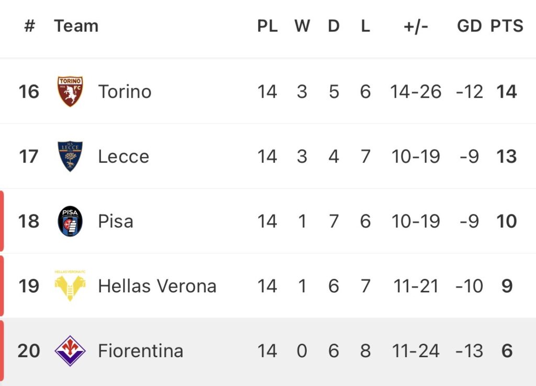Click the # rank column header
536x386 pixels.
(x=29, y=26)
